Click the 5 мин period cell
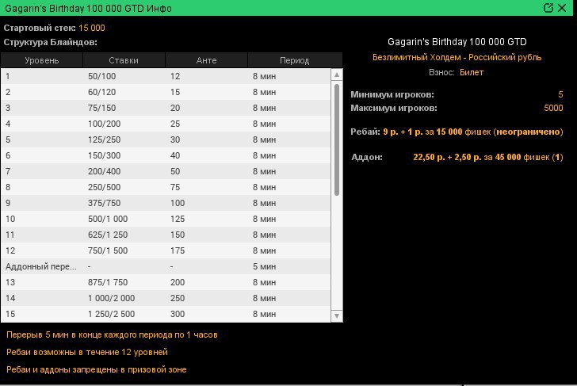Image resolution: width=577 pixels, height=386 pixels. (x=264, y=266)
